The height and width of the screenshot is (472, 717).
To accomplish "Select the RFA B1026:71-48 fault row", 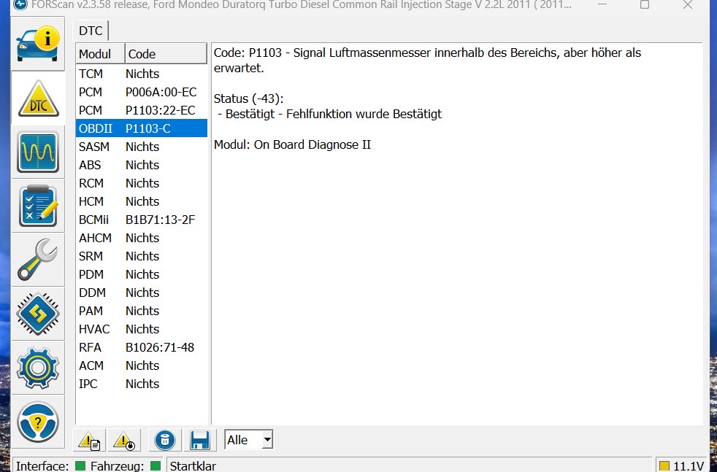I will [x=142, y=347].
